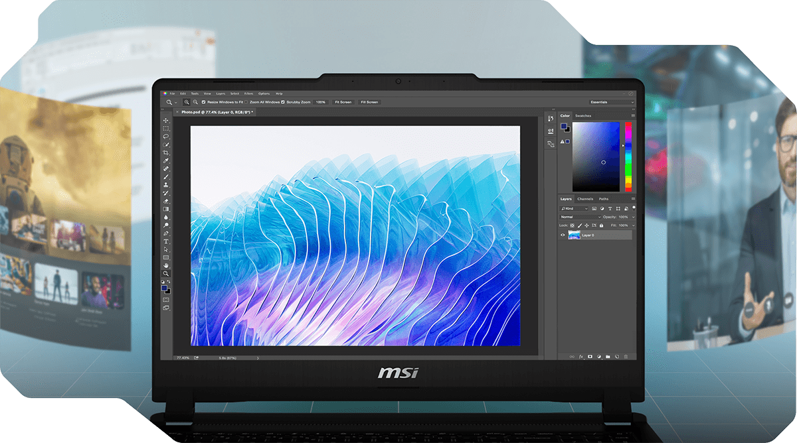Select the Pen tool
The image size is (797, 443).
[x=166, y=233]
